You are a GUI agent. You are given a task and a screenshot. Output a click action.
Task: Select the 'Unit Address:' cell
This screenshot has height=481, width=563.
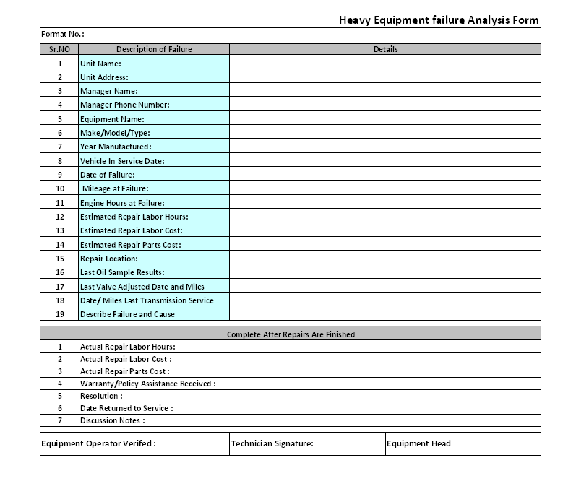coord(154,76)
